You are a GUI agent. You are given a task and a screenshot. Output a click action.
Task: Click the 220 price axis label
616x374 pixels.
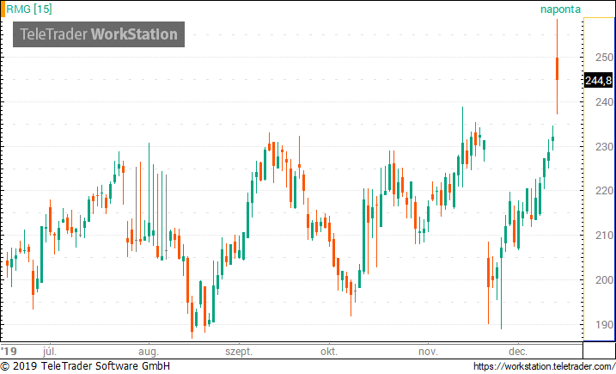(604, 191)
